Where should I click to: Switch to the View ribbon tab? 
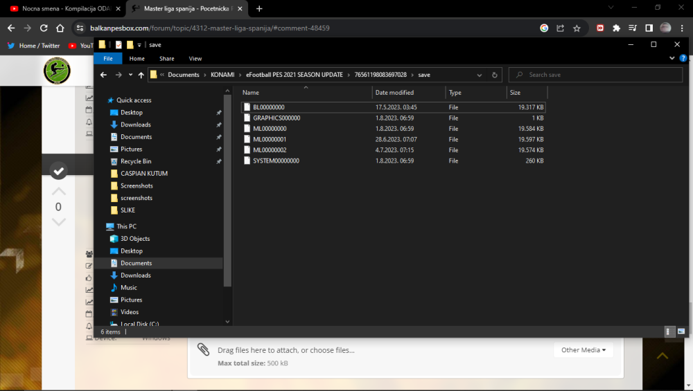[x=195, y=59]
